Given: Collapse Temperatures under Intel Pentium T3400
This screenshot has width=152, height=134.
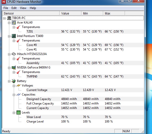Looking at the screenshot, I should [x=14, y=41].
